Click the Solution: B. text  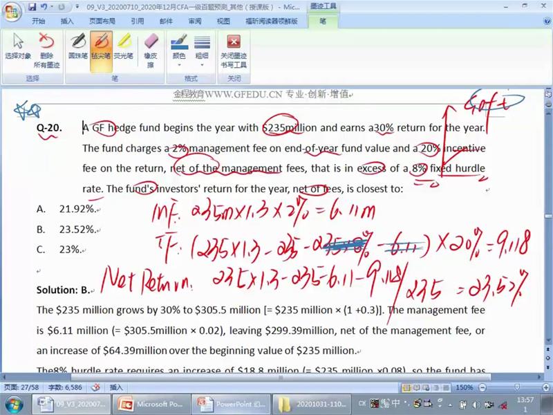tap(63, 290)
